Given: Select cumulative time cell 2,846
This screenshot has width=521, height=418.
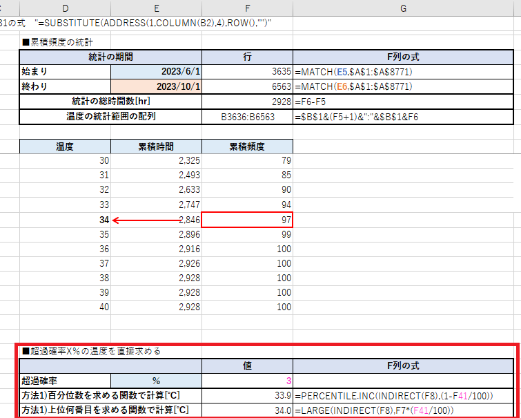Looking at the screenshot, I should (x=156, y=220).
